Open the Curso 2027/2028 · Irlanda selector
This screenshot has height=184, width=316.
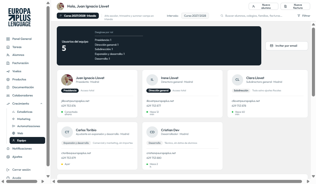click(x=78, y=16)
